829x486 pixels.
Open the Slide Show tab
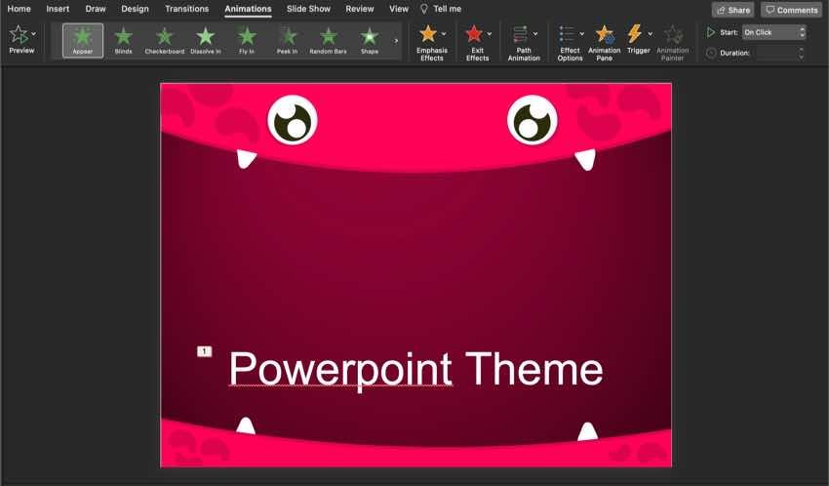pyautogui.click(x=308, y=9)
